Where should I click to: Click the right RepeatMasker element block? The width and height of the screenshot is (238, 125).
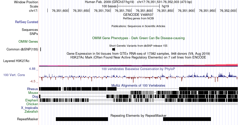(x=187, y=119)
